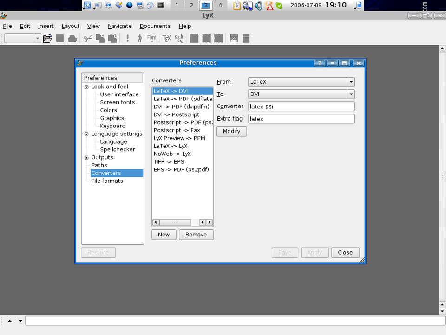This screenshot has height=335, width=446.
Task: Collapse the Look and feel tree branch
Action: 86,87
